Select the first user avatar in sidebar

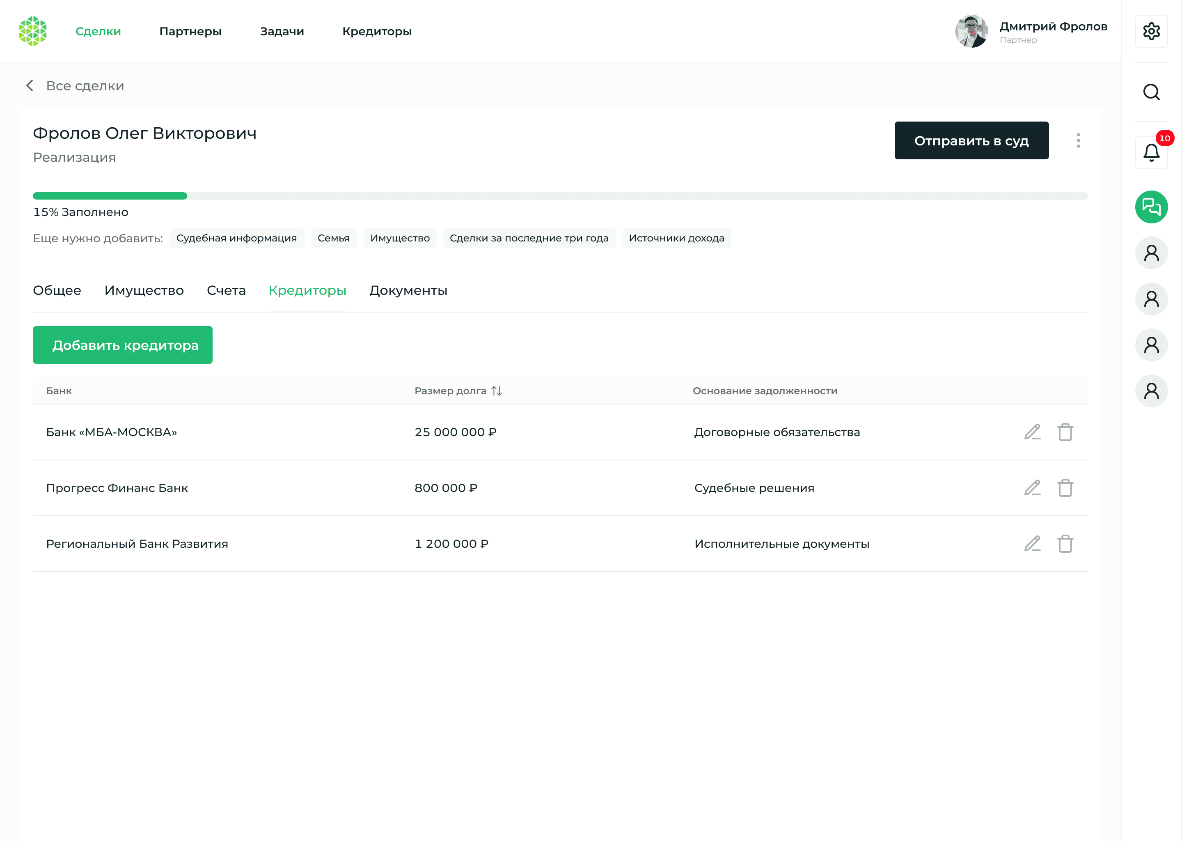(x=1151, y=253)
